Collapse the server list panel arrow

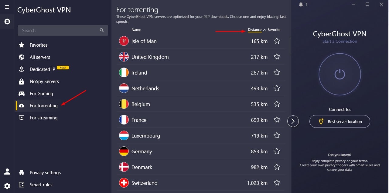pyautogui.click(x=293, y=121)
